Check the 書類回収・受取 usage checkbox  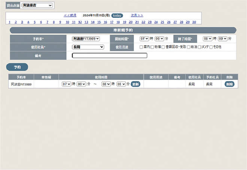pyautogui.click(x=163, y=47)
